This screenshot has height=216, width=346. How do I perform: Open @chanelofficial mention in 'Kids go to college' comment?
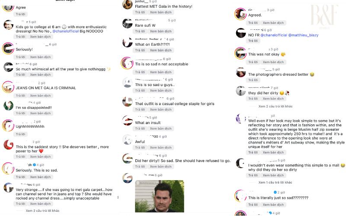[x=66, y=31]
